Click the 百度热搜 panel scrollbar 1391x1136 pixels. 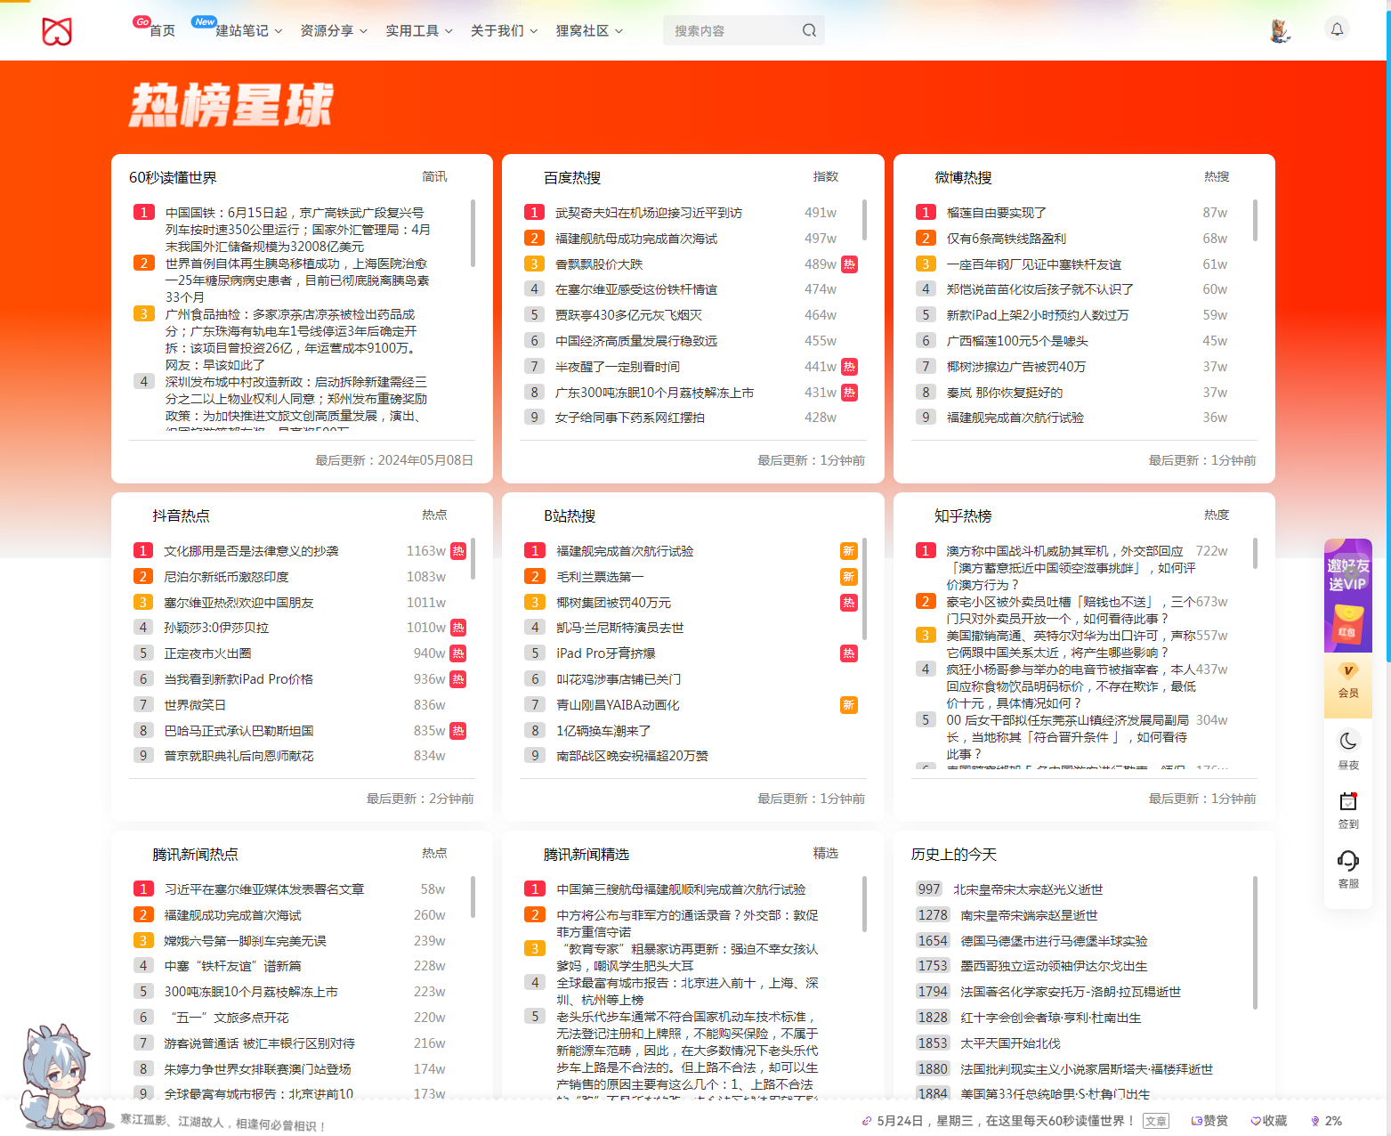864,220
